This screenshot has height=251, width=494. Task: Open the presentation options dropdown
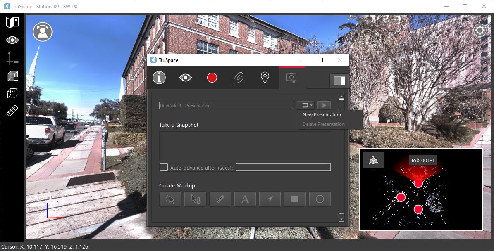click(x=305, y=105)
